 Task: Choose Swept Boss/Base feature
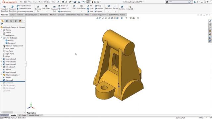pos(24,6)
